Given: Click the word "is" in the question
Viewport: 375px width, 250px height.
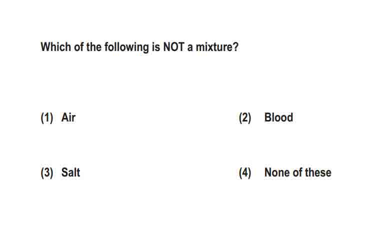Looking at the screenshot, I should pos(156,47).
